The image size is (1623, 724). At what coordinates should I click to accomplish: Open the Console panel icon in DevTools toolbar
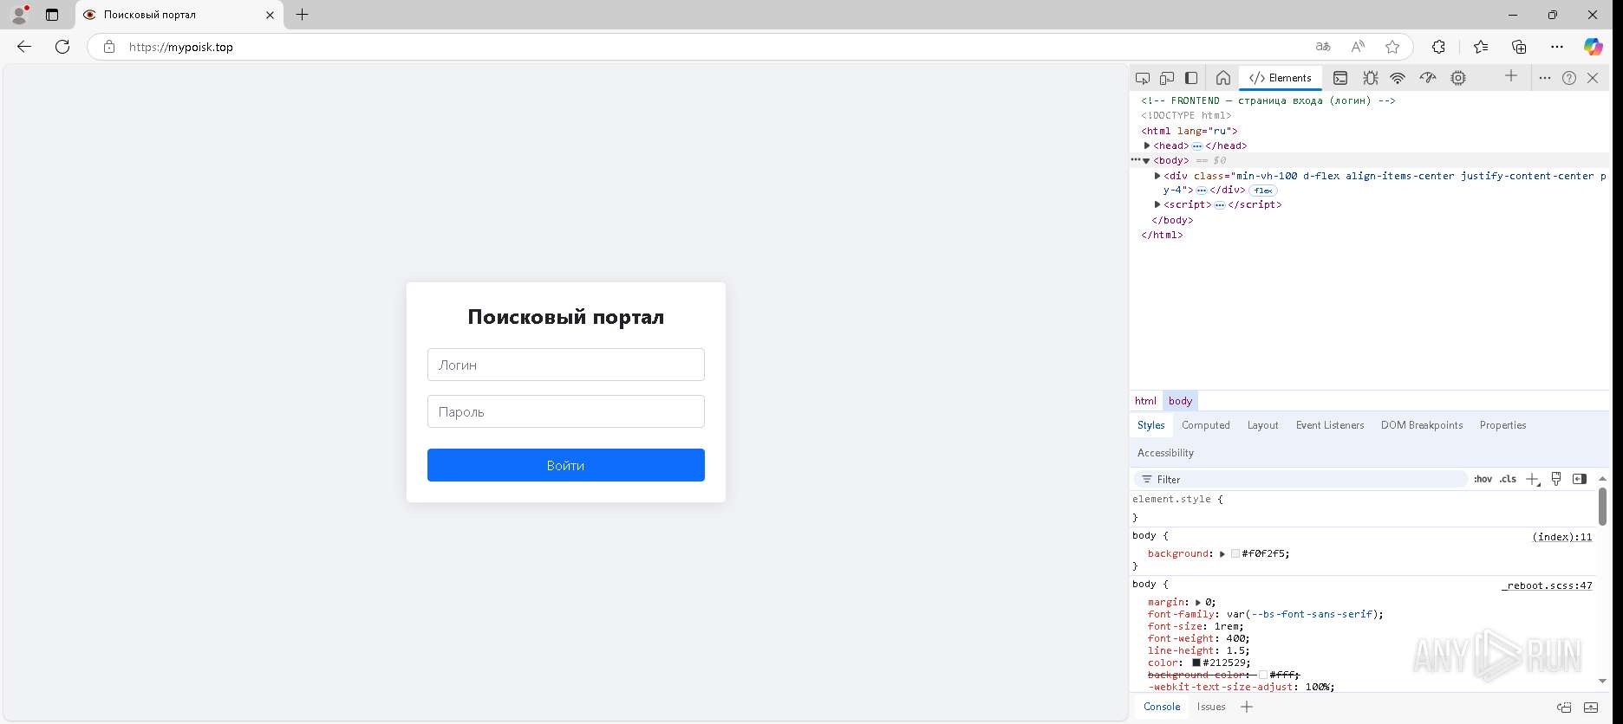(1340, 78)
